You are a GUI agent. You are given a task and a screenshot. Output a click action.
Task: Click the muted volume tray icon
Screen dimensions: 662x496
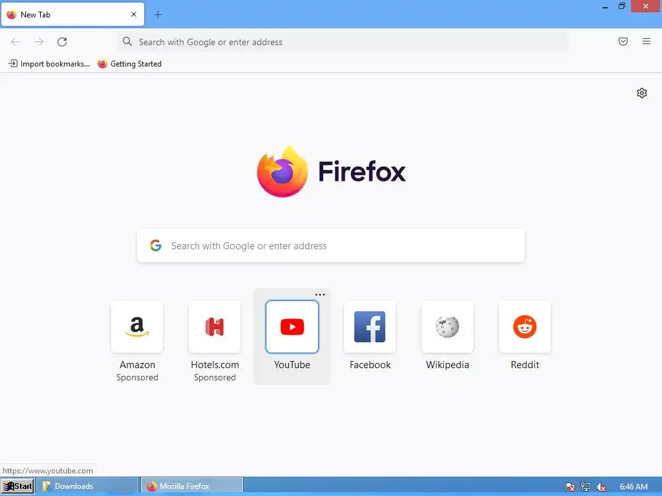(x=601, y=487)
